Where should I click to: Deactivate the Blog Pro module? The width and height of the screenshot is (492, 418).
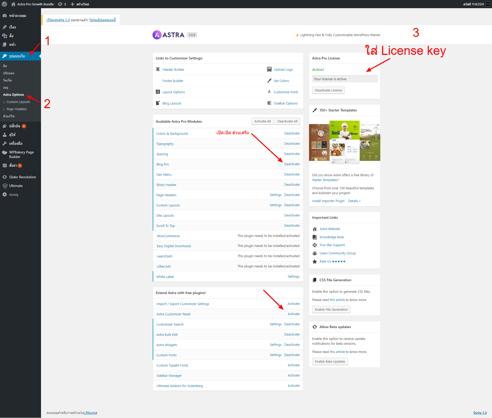292,164
